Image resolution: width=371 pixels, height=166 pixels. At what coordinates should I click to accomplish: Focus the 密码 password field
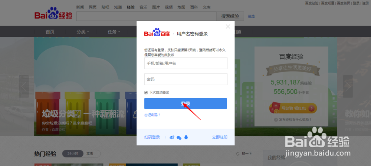pyautogui.click(x=186, y=79)
